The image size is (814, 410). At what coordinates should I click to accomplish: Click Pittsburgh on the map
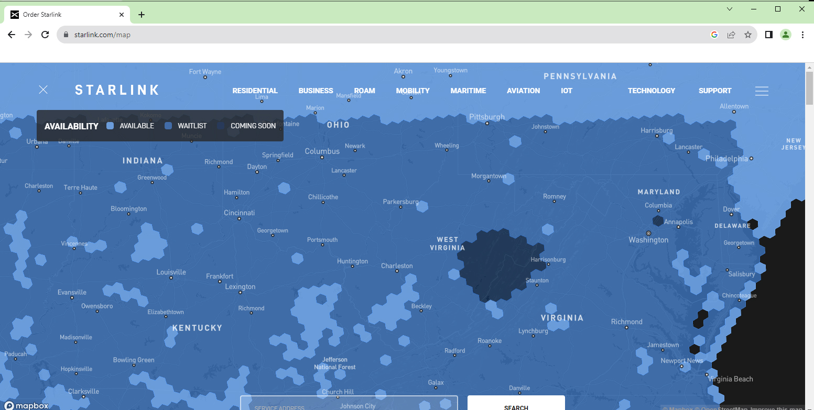click(487, 117)
